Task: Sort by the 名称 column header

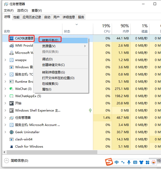Action: coord(32,29)
